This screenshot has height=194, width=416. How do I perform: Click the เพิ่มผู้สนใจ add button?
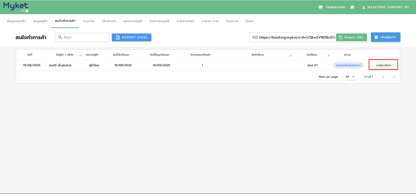point(386,37)
